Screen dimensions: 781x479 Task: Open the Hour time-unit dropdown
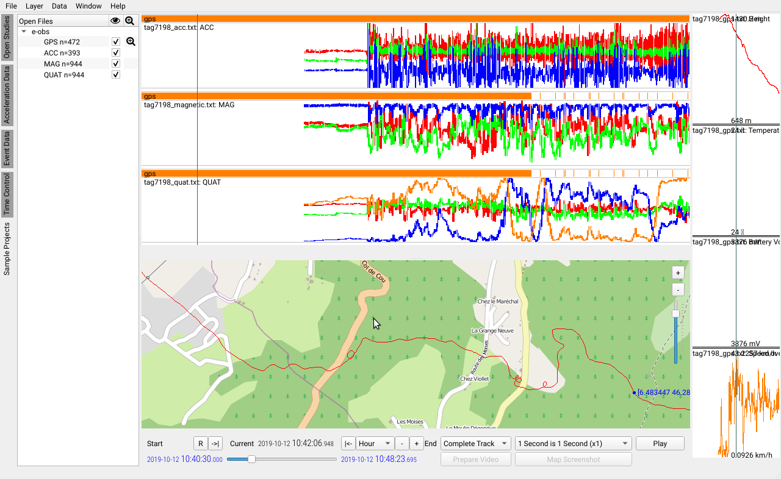tap(375, 444)
